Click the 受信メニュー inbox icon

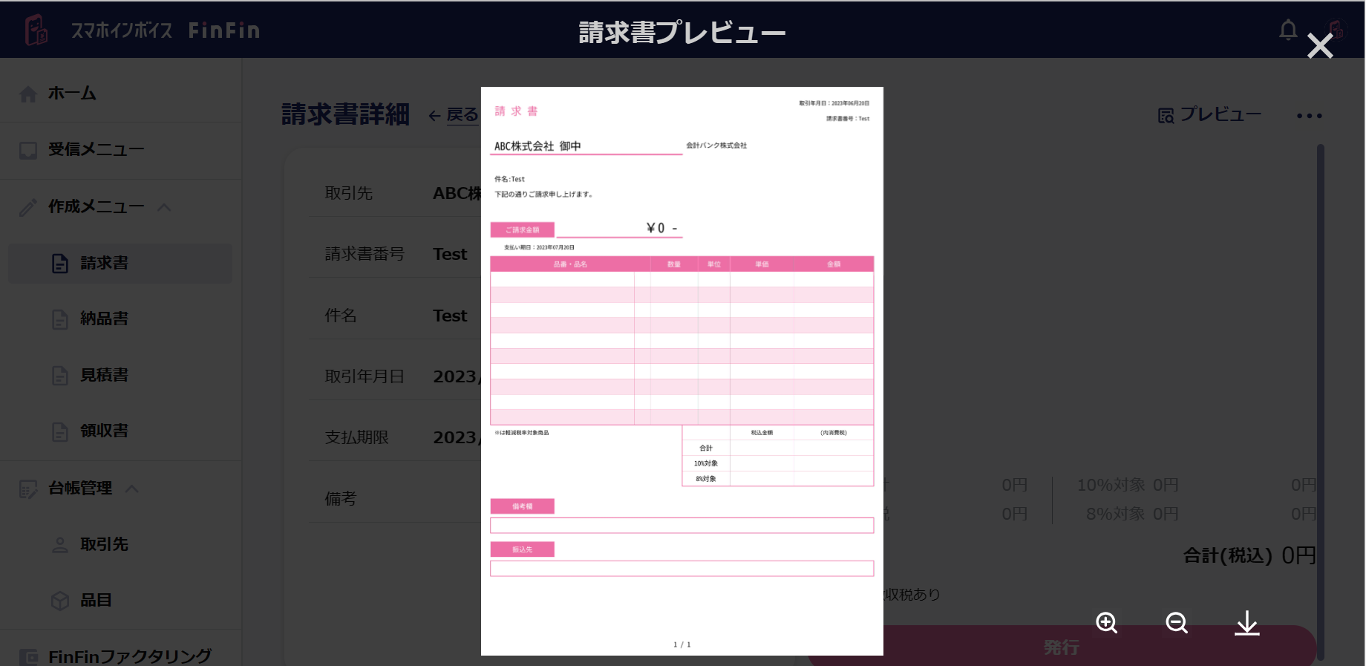click(28, 151)
